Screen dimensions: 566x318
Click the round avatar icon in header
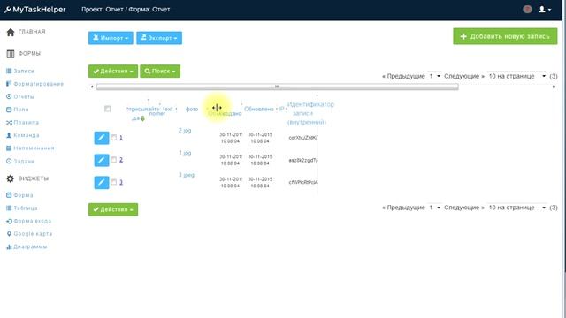(x=527, y=10)
